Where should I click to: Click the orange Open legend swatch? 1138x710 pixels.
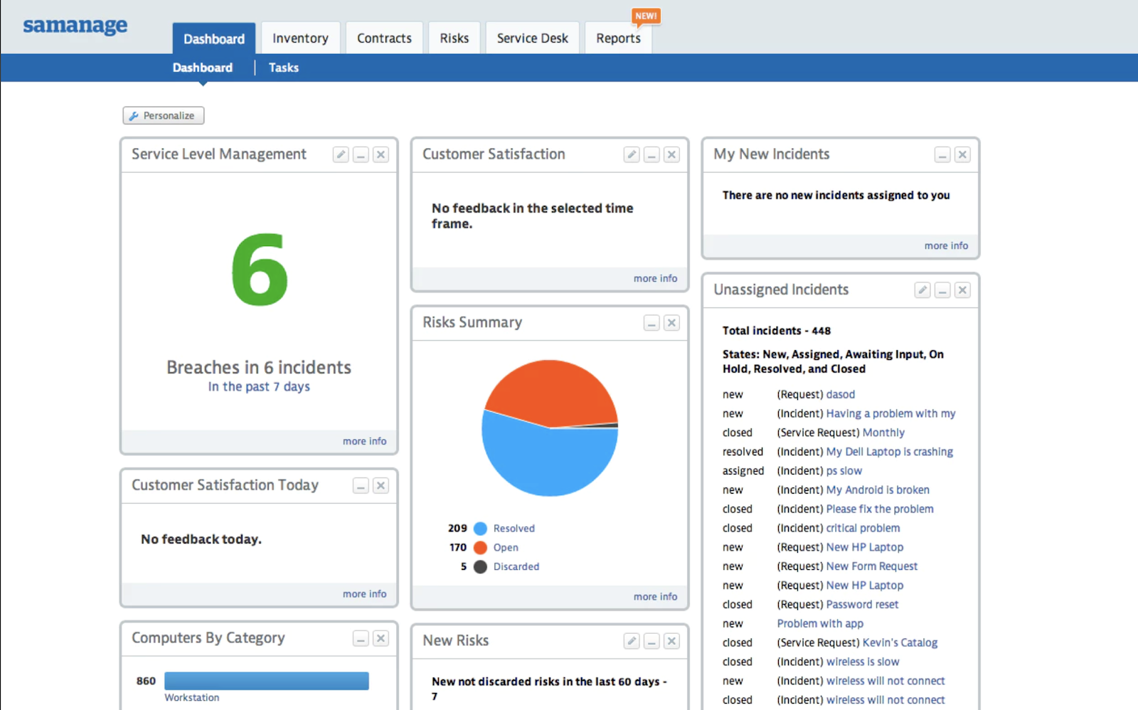point(480,548)
